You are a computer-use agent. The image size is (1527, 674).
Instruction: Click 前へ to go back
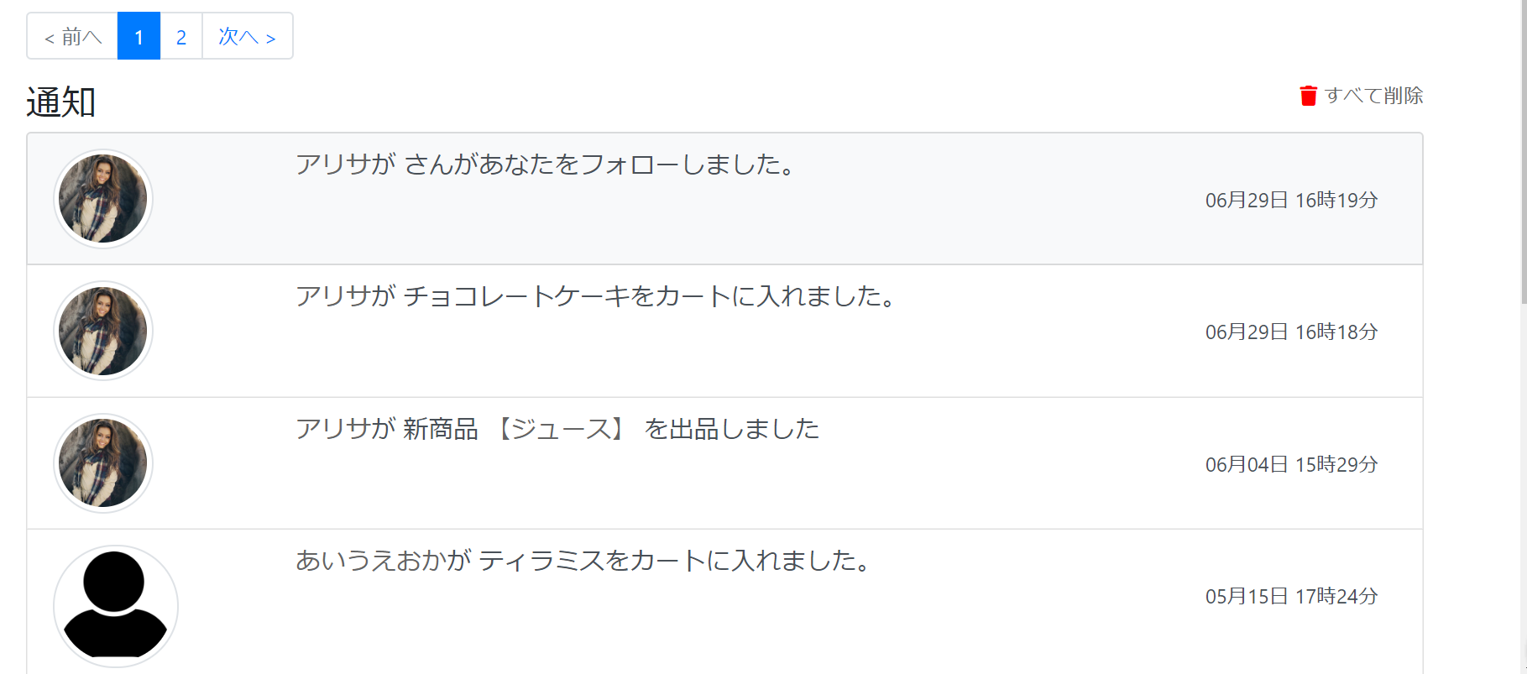coord(73,36)
